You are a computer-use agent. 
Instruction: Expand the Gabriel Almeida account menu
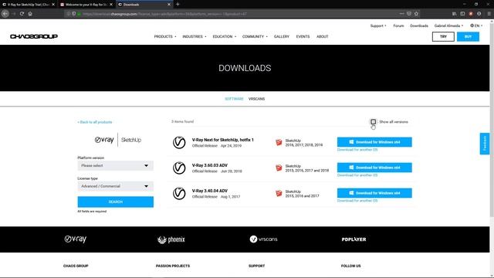coord(448,25)
